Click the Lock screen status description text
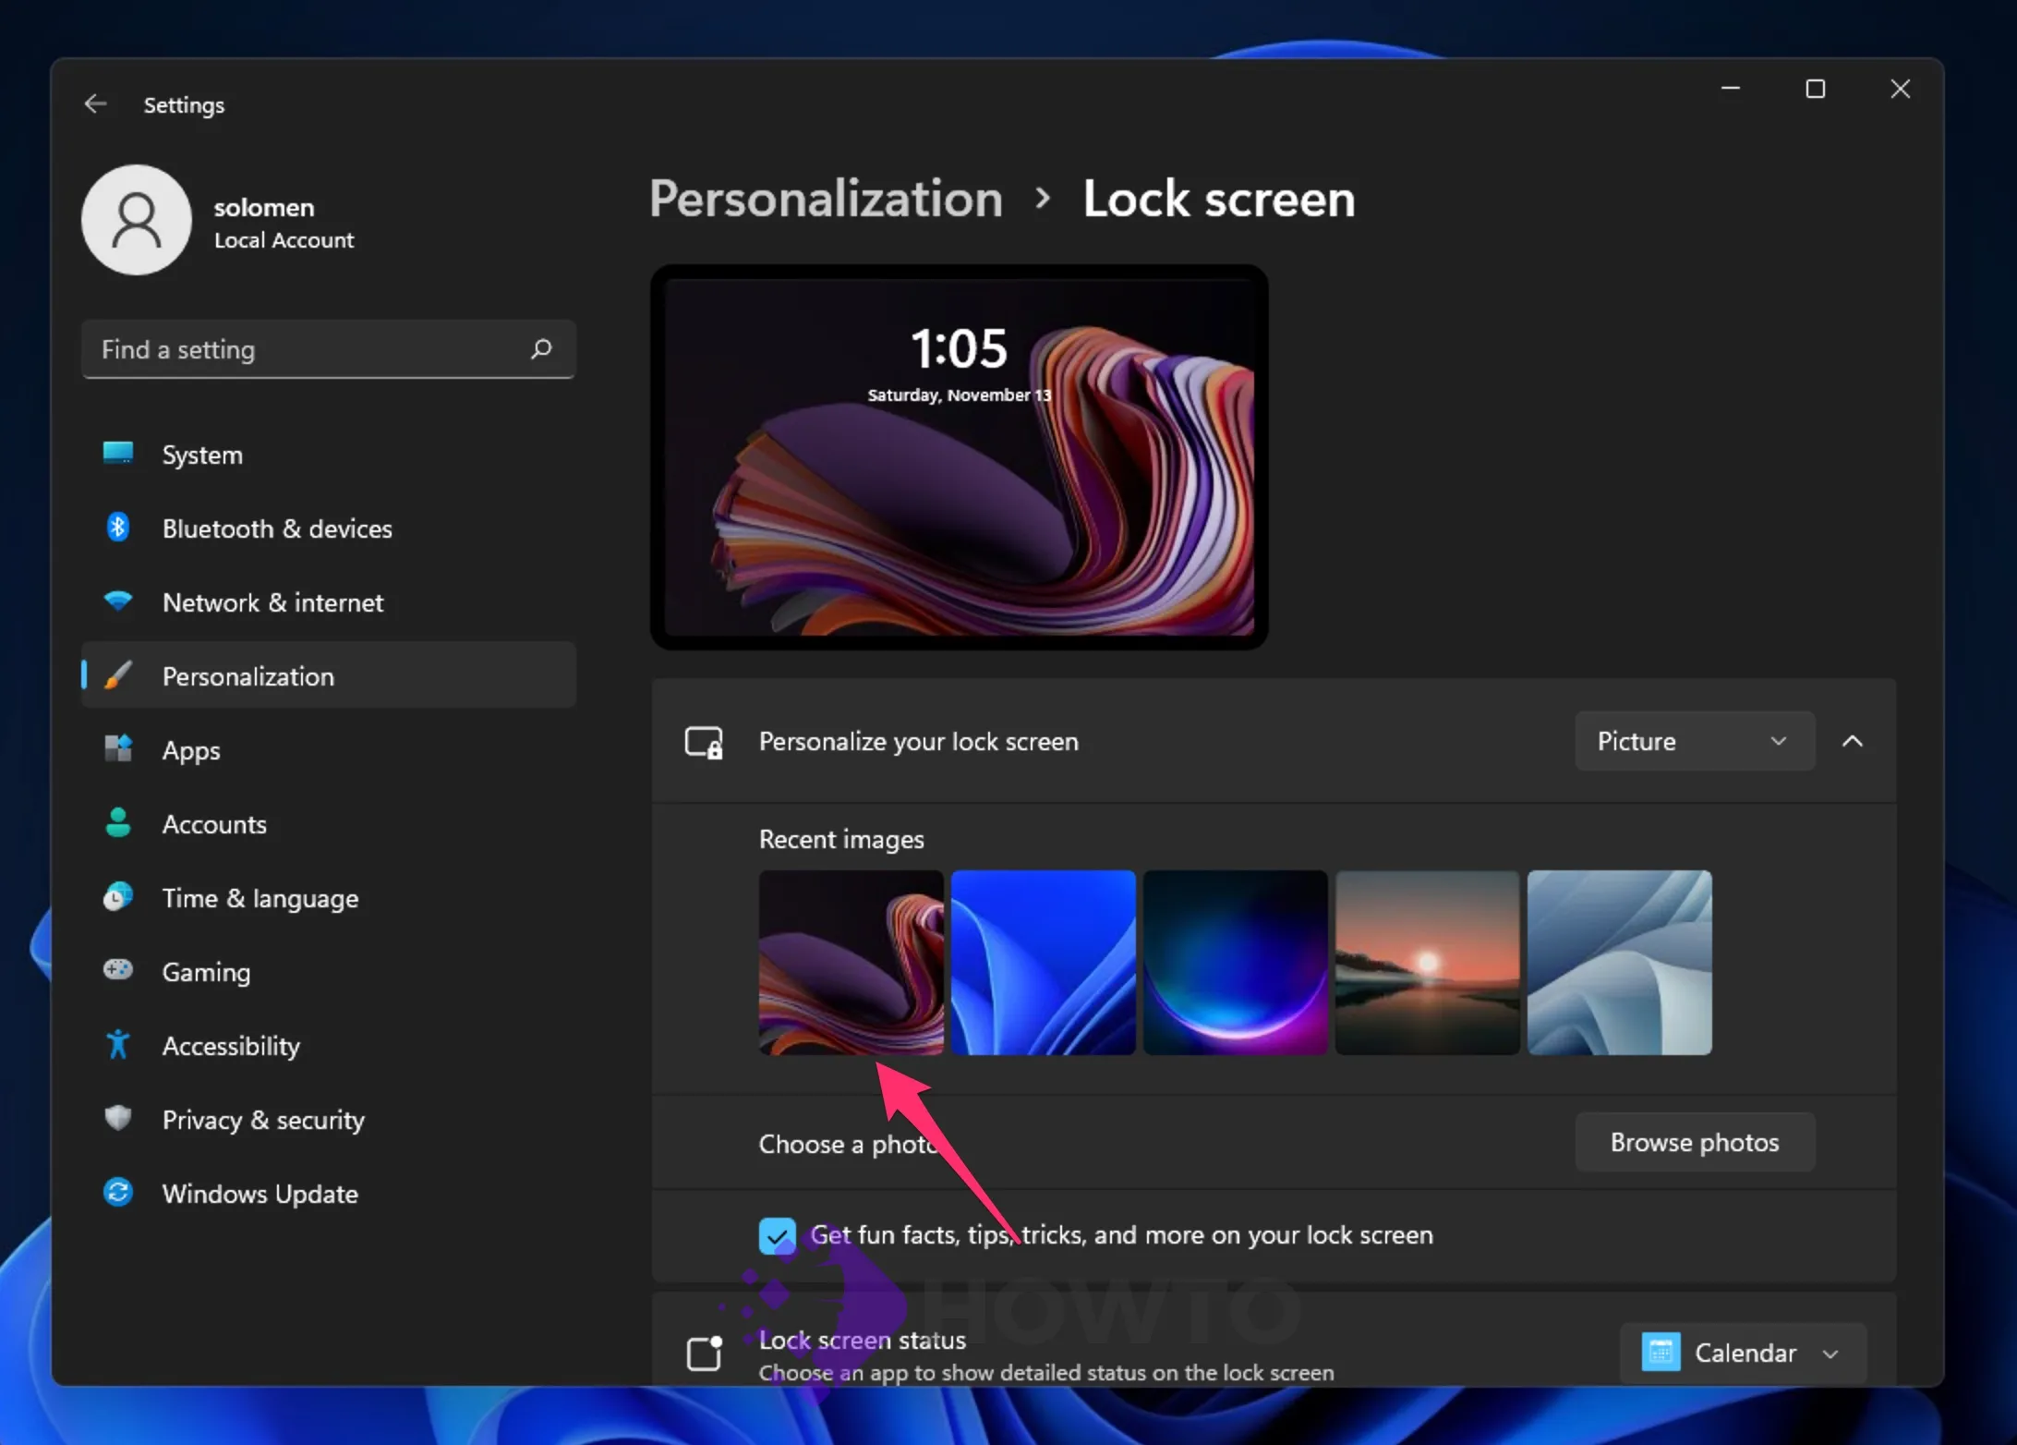Image resolution: width=2017 pixels, height=1445 pixels. pos(1046,1373)
